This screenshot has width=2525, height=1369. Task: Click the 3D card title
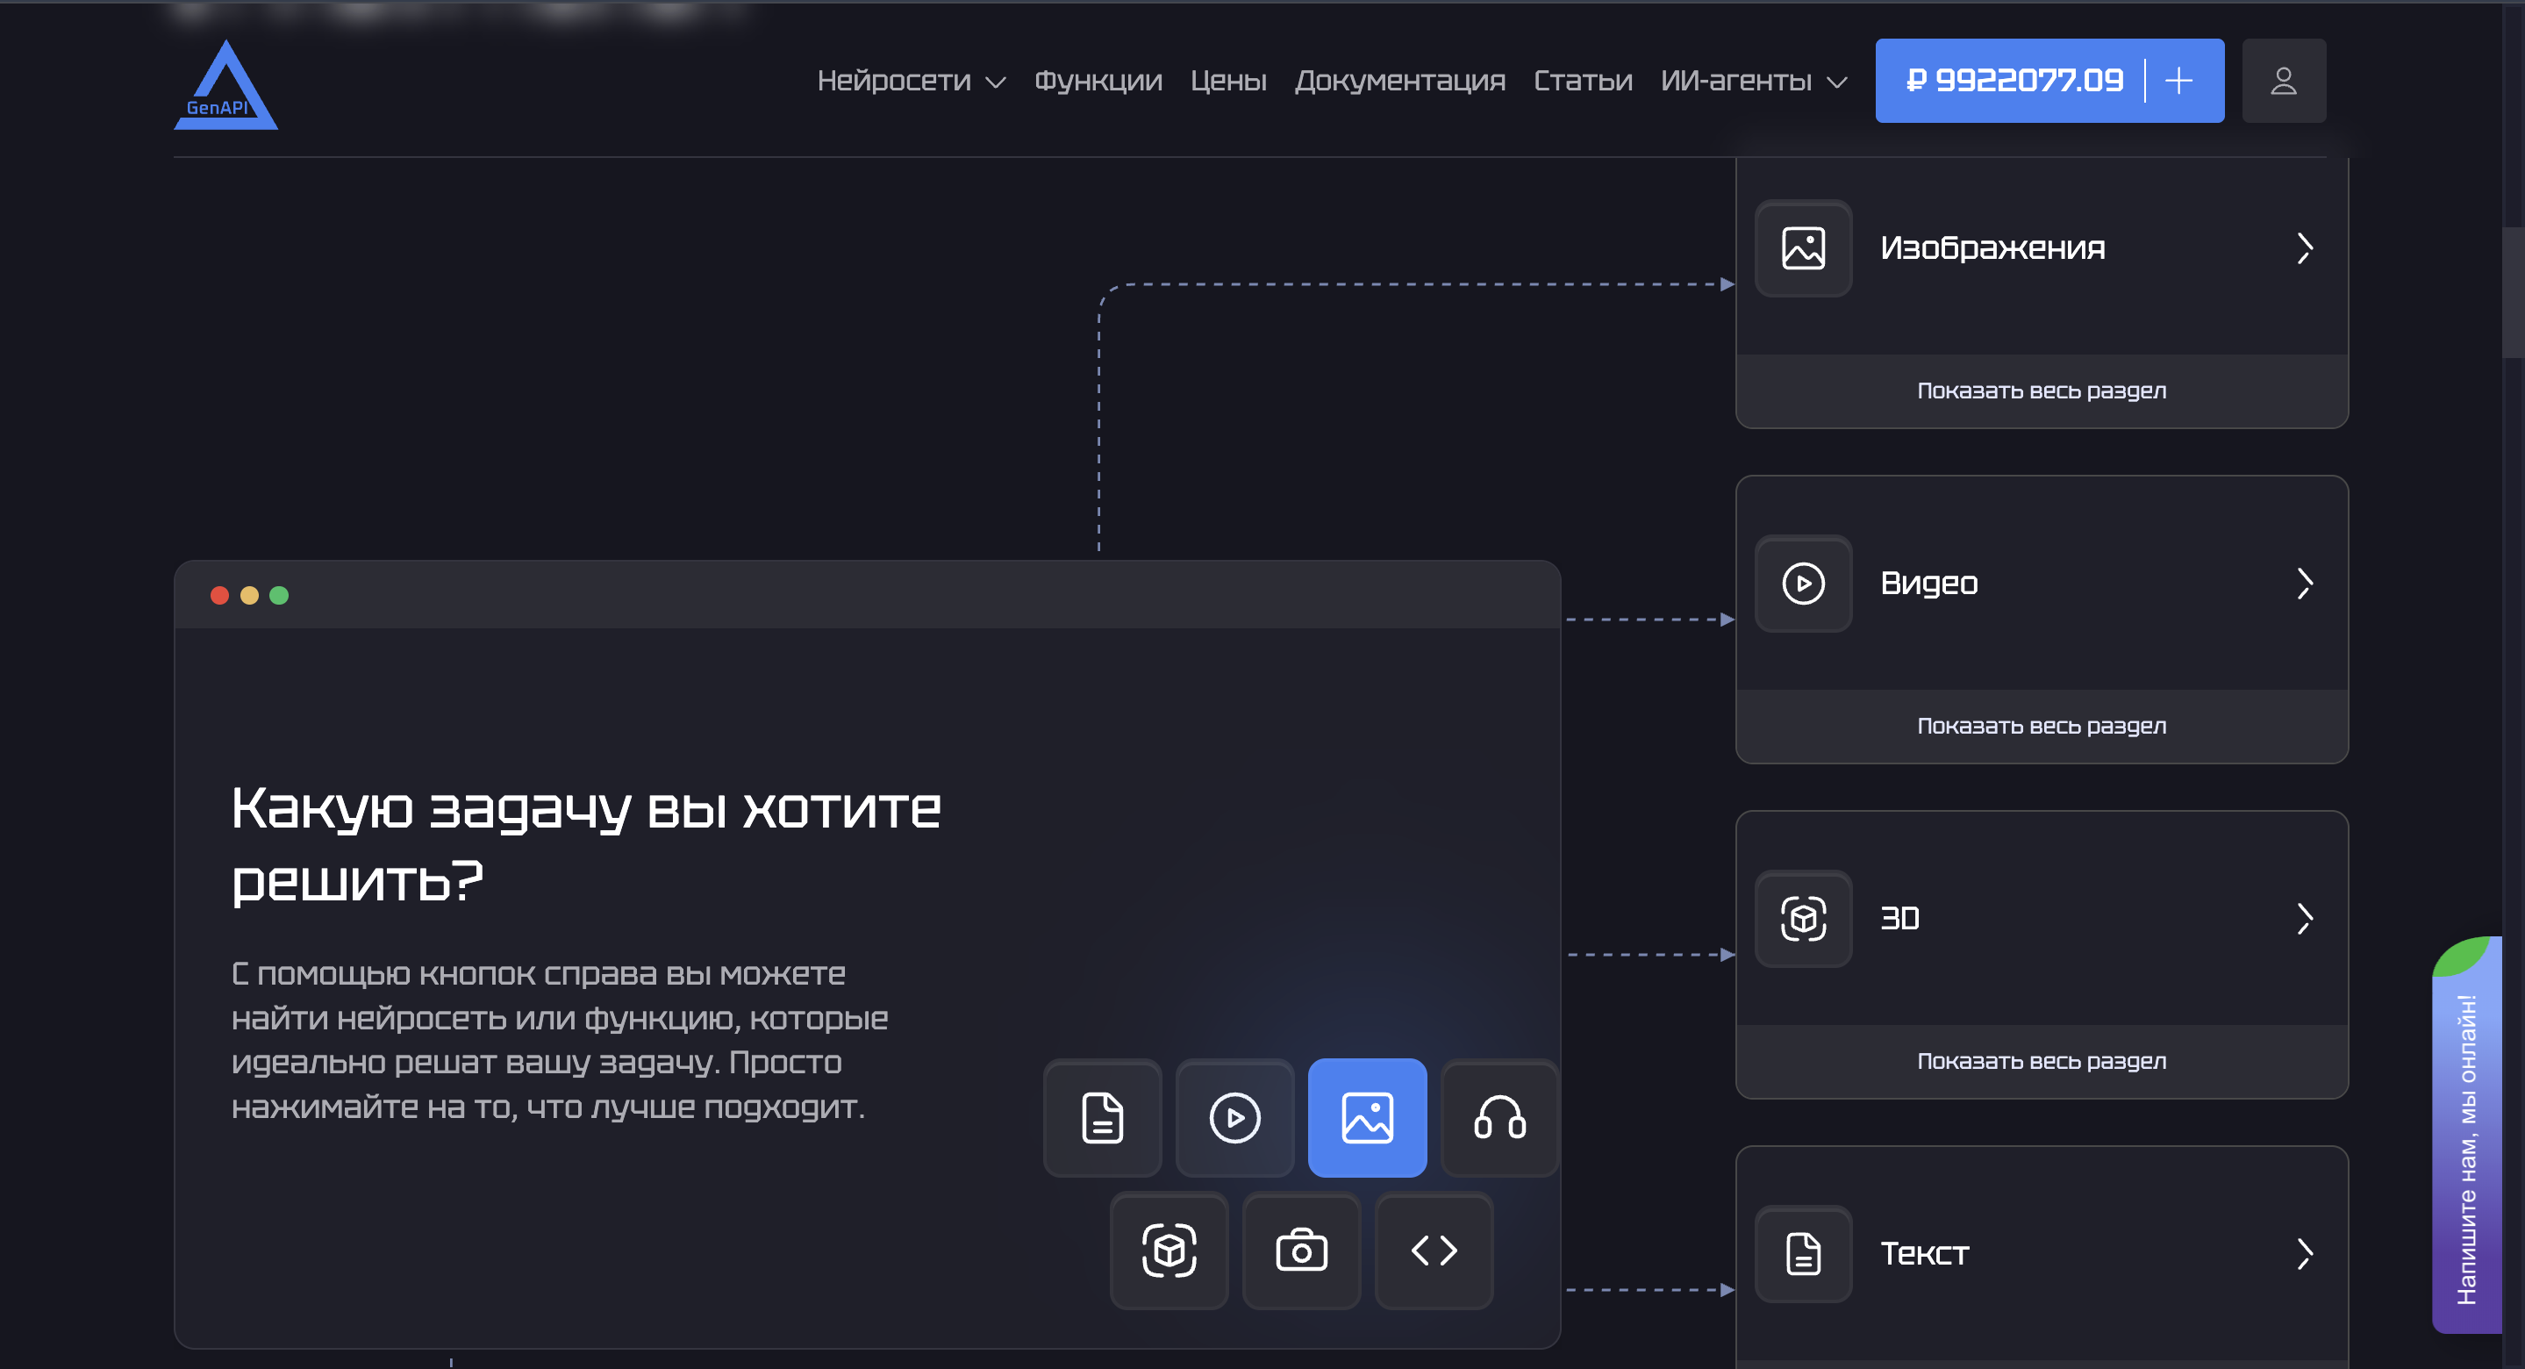[1899, 919]
